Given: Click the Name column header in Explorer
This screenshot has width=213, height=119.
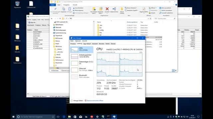Looking at the screenshot, I should point(99,22).
